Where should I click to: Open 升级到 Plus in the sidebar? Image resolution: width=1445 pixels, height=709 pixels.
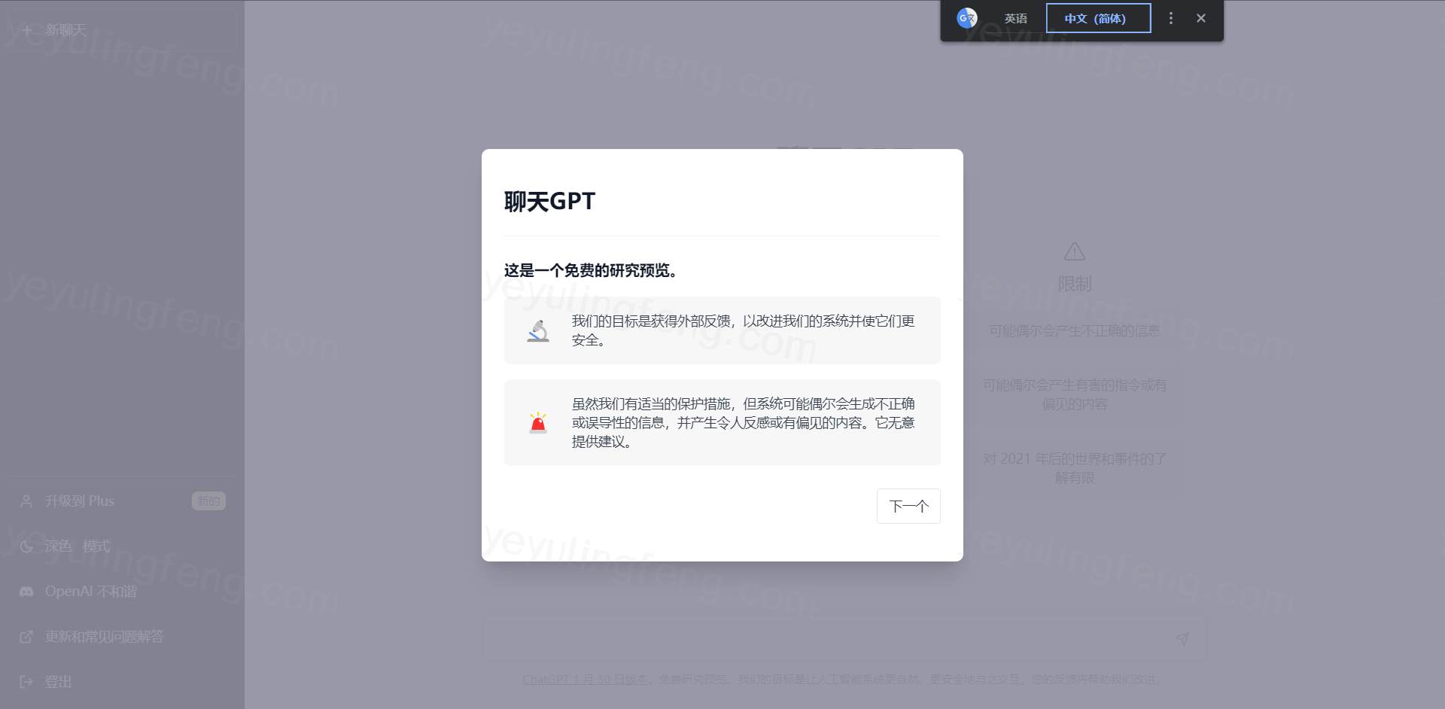click(x=123, y=501)
